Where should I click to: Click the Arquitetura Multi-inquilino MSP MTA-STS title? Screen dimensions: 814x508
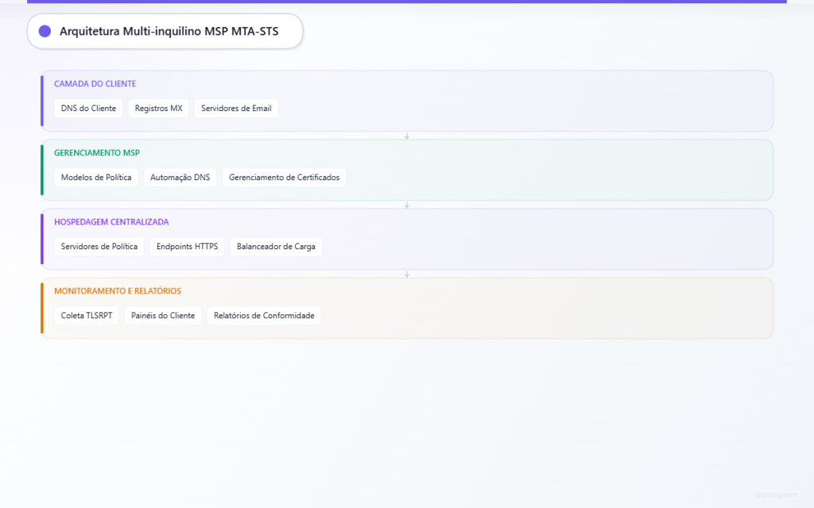click(169, 31)
